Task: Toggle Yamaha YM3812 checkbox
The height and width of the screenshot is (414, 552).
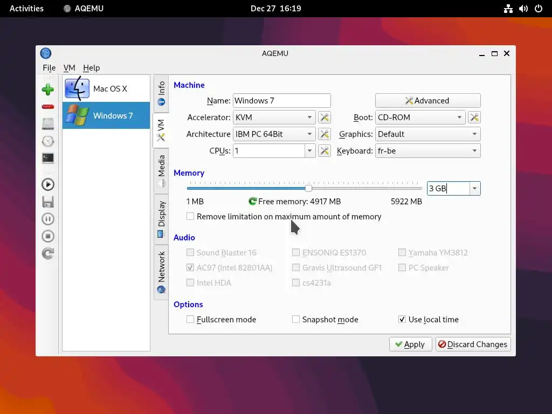Action: (x=402, y=252)
